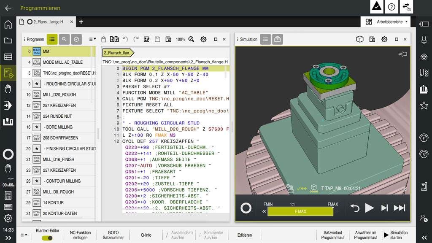Screen dimensions: 432x243
Task: Click Simulation starten button
Action: (396, 235)
